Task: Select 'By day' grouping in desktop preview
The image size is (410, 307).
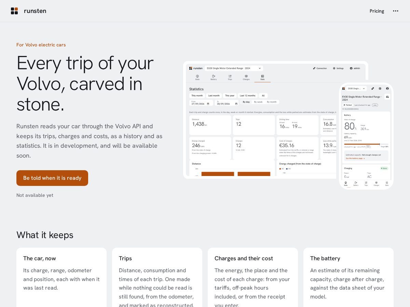Action: point(246,102)
